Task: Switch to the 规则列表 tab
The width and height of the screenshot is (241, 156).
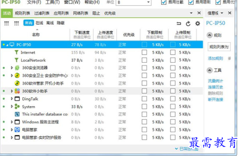Action: pyautogui.click(x=23, y=13)
